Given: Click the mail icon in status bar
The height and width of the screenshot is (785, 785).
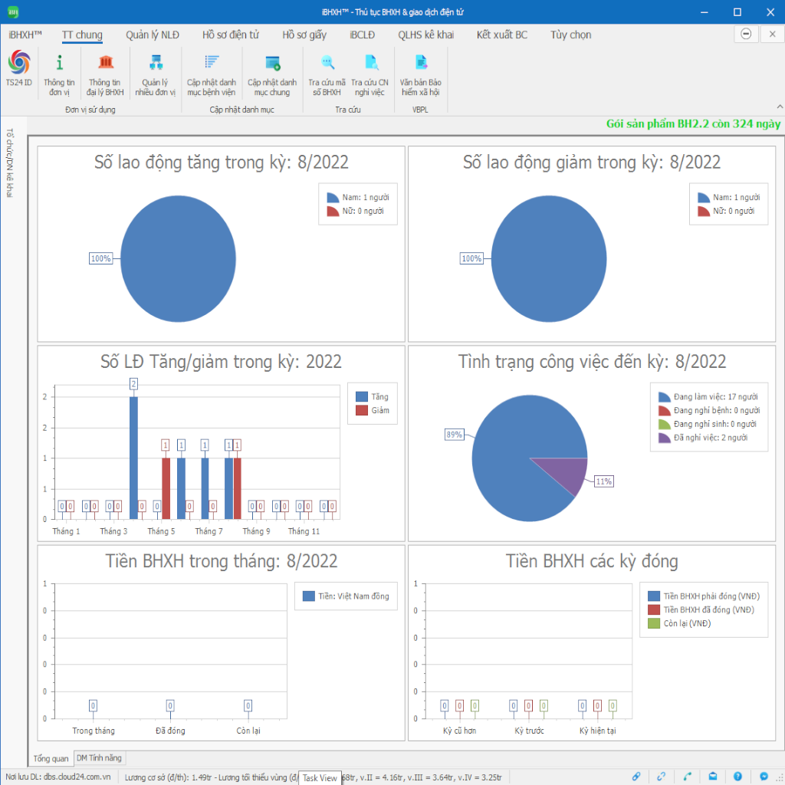Looking at the screenshot, I should point(712,777).
